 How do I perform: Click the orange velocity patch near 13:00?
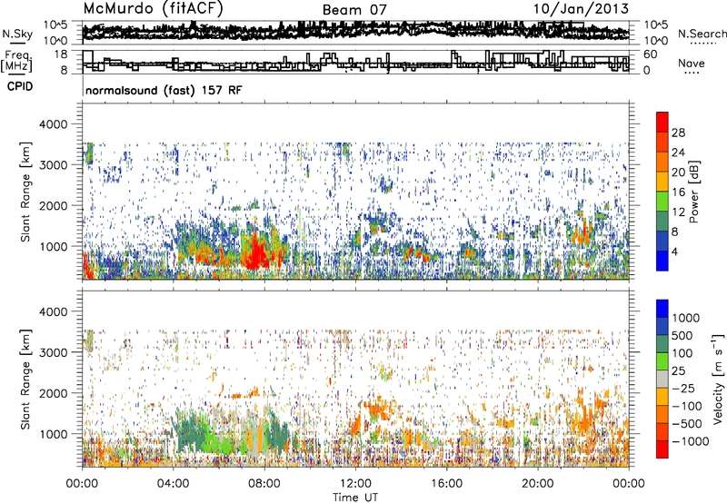pyautogui.click(x=379, y=409)
